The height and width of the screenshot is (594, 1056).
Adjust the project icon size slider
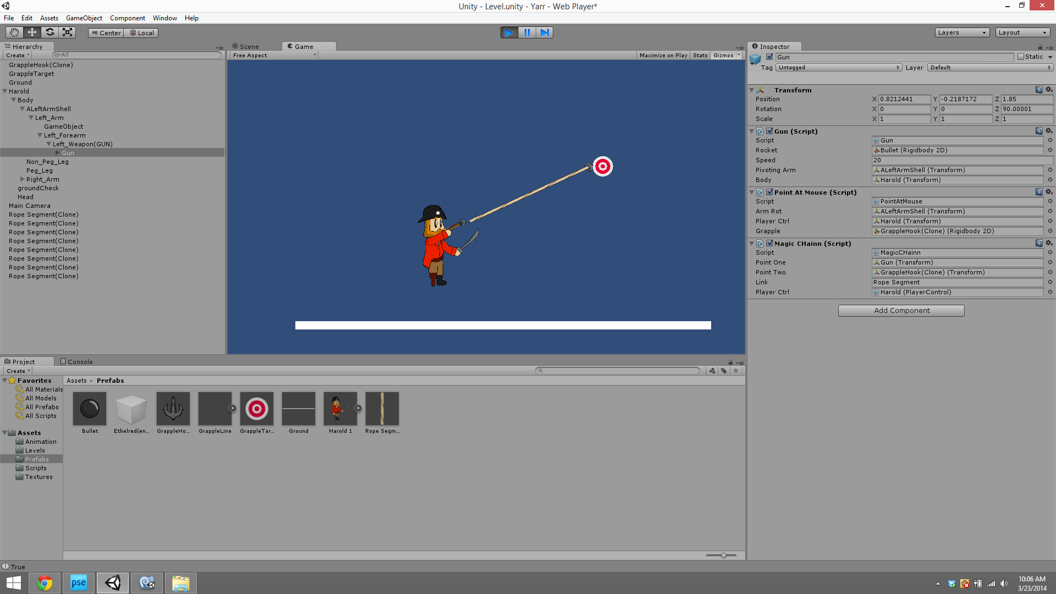pyautogui.click(x=723, y=555)
